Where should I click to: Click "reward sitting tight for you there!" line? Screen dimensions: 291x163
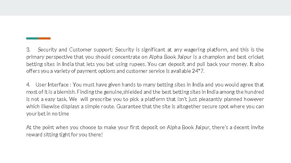pyautogui.click(x=65, y=135)
